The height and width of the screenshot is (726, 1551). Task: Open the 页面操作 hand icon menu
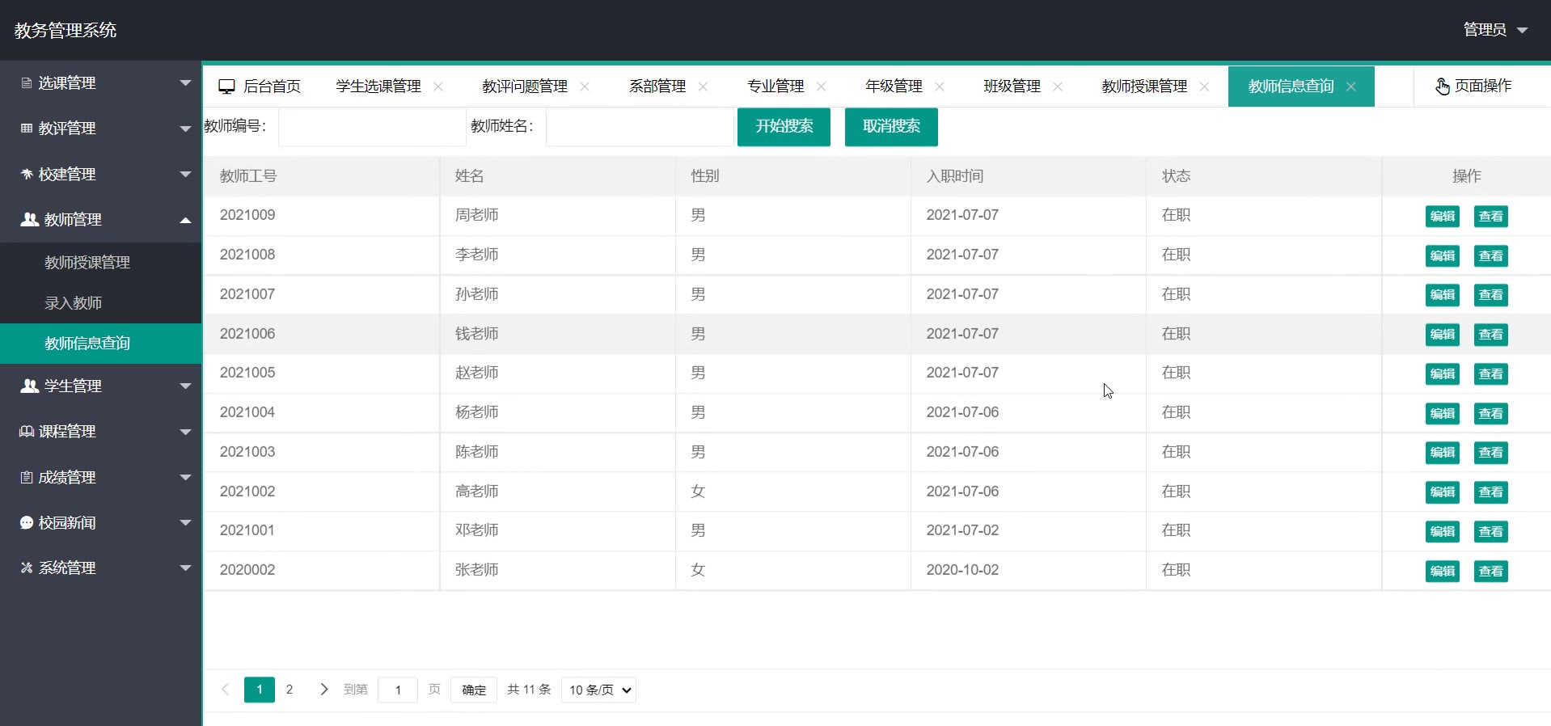click(x=1442, y=87)
